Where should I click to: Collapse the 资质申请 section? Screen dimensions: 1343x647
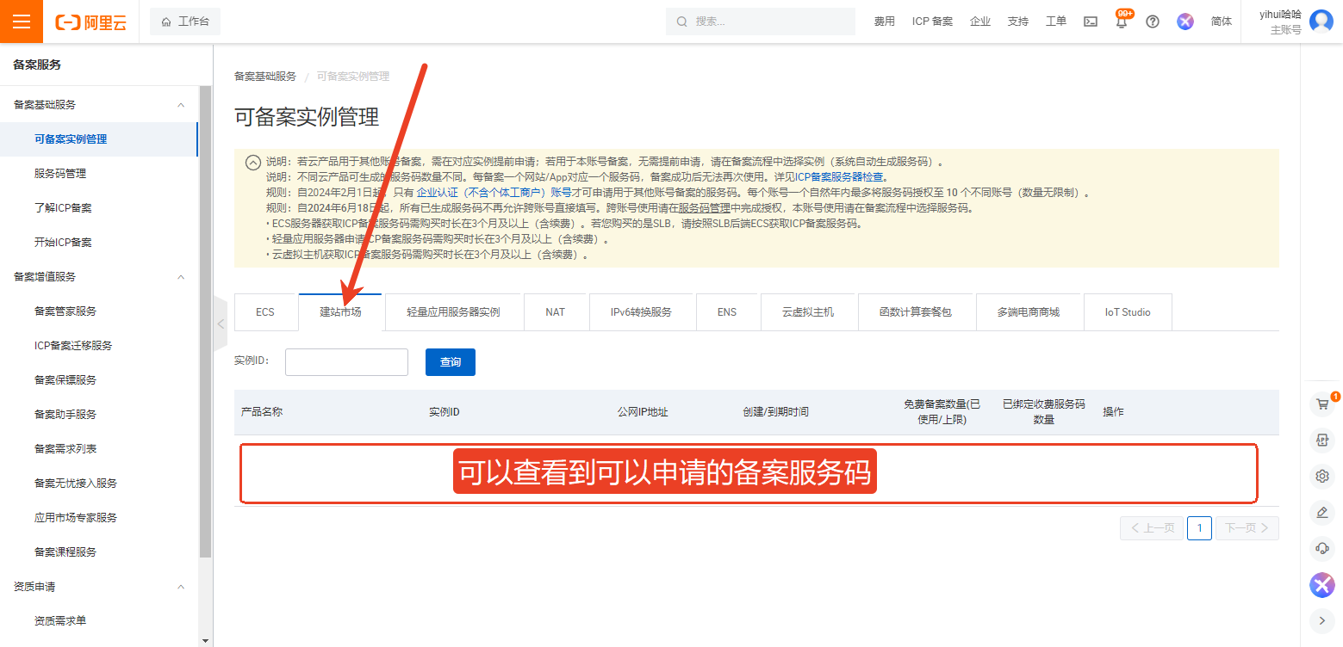181,587
